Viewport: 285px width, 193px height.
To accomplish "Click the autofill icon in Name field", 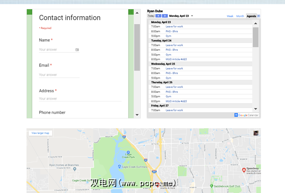I will (77, 50).
